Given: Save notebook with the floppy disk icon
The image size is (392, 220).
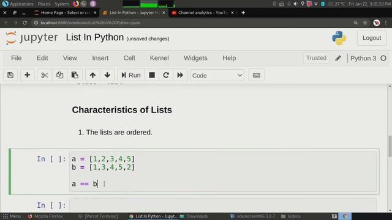Looking at the screenshot, I should click(x=10, y=75).
